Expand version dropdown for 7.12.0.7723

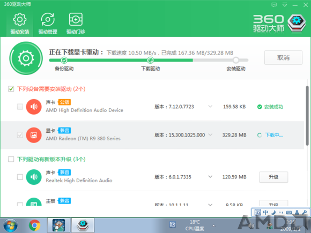[210, 107]
